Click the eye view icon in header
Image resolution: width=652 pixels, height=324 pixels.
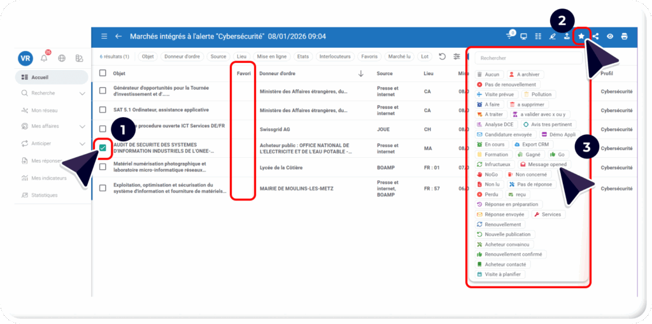[x=610, y=36]
